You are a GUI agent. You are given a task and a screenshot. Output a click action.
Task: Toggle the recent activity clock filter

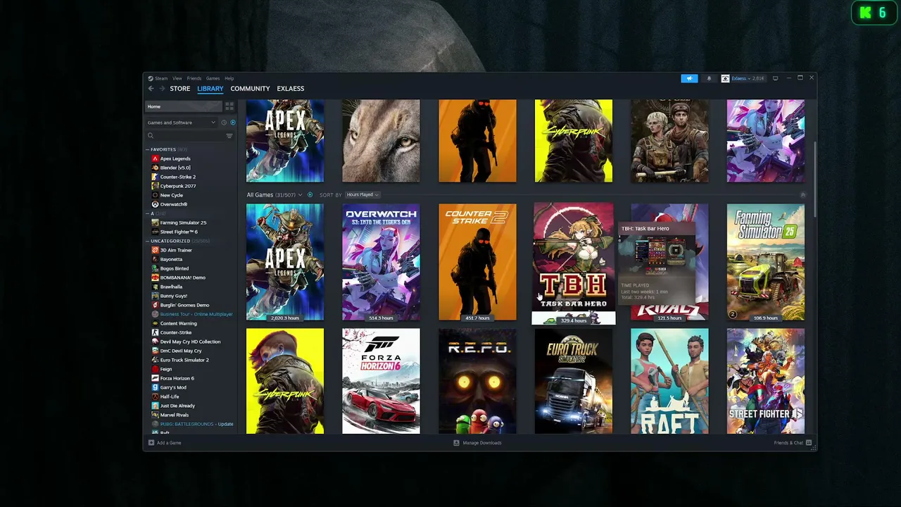[224, 123]
